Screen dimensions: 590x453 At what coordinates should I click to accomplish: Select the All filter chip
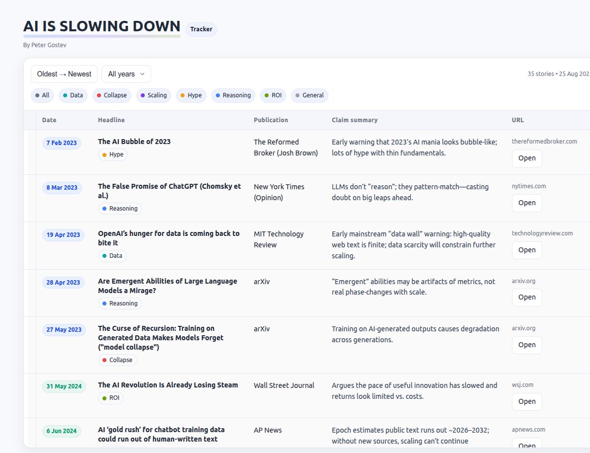click(x=42, y=95)
